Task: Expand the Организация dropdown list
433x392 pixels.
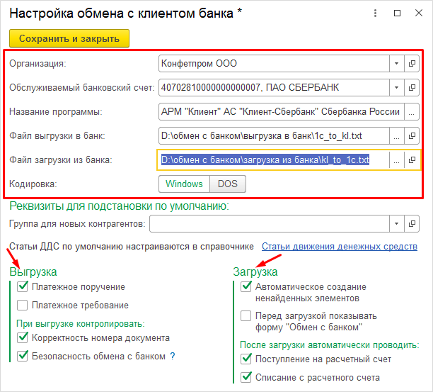Action: tap(396, 64)
